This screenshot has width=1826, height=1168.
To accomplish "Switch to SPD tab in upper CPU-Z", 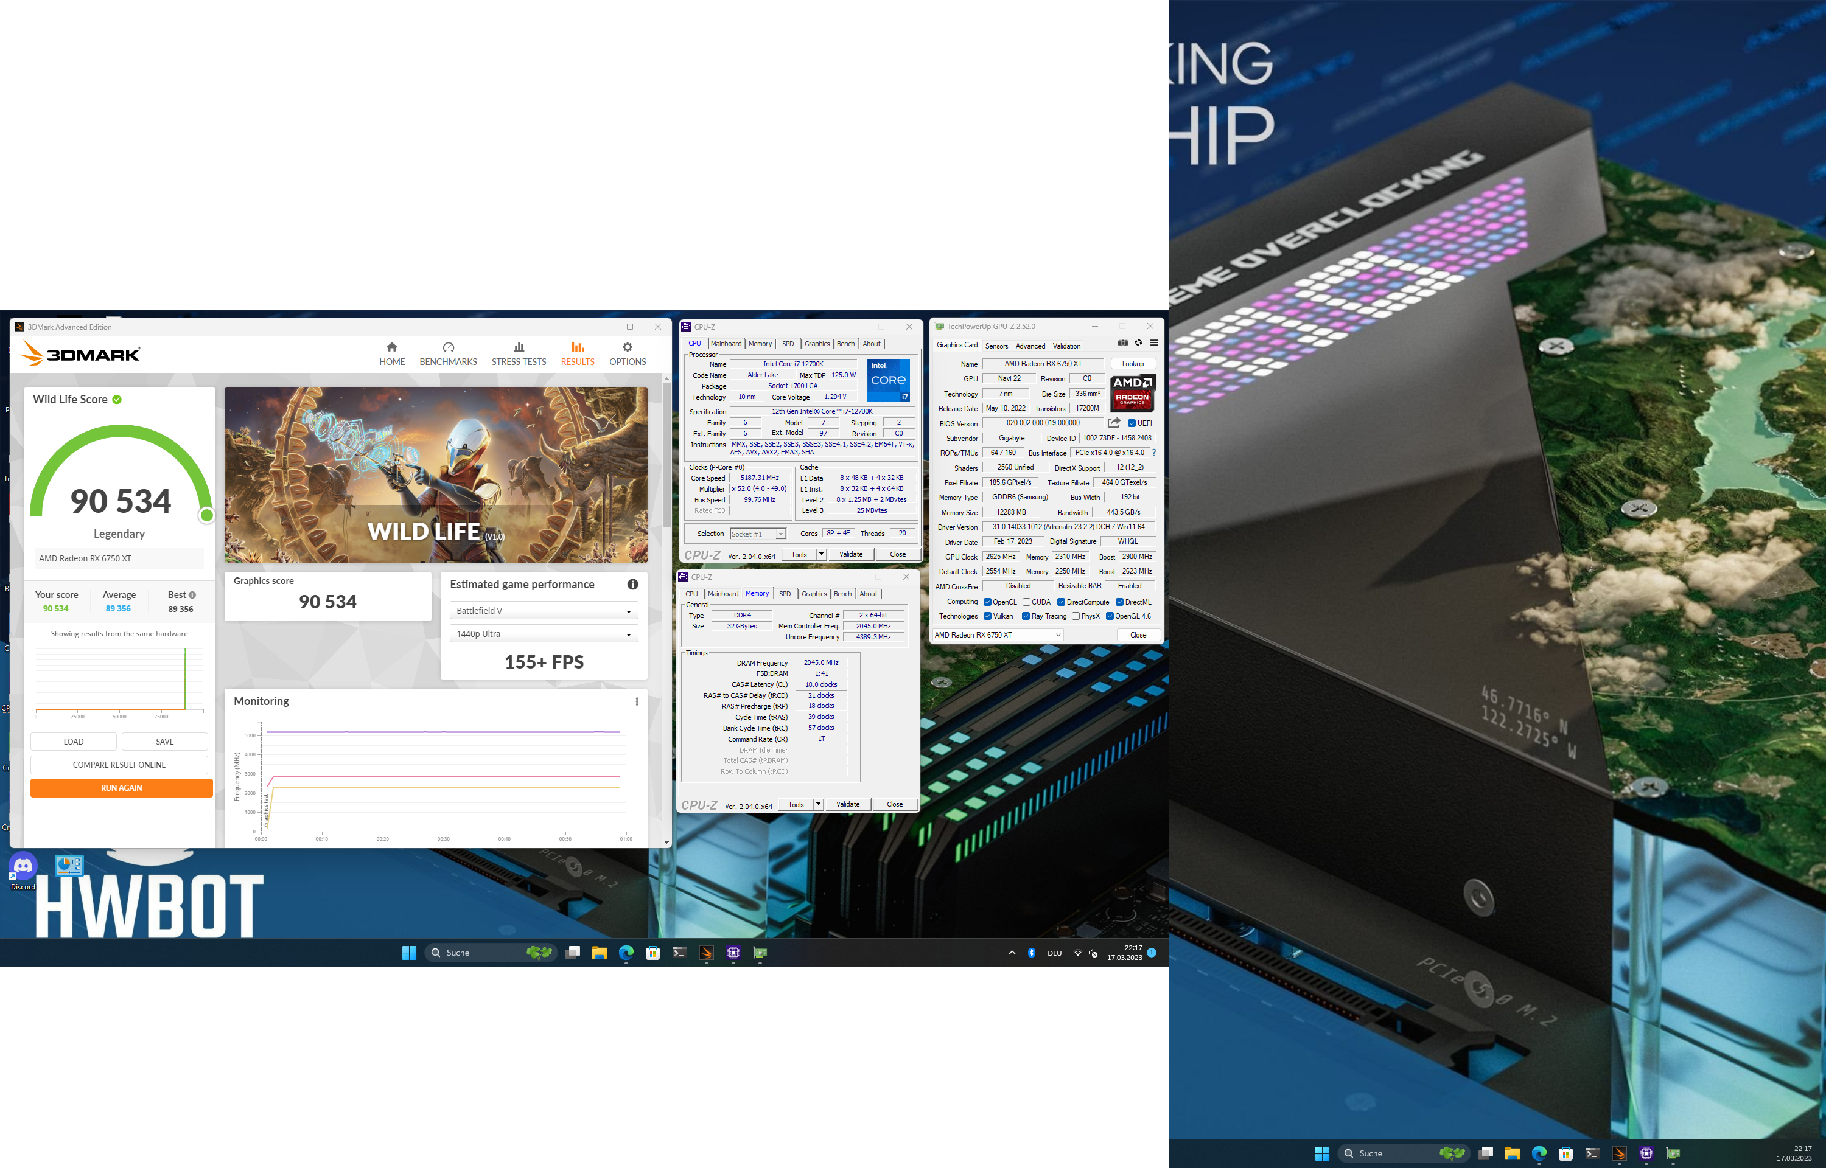I will (x=788, y=344).
